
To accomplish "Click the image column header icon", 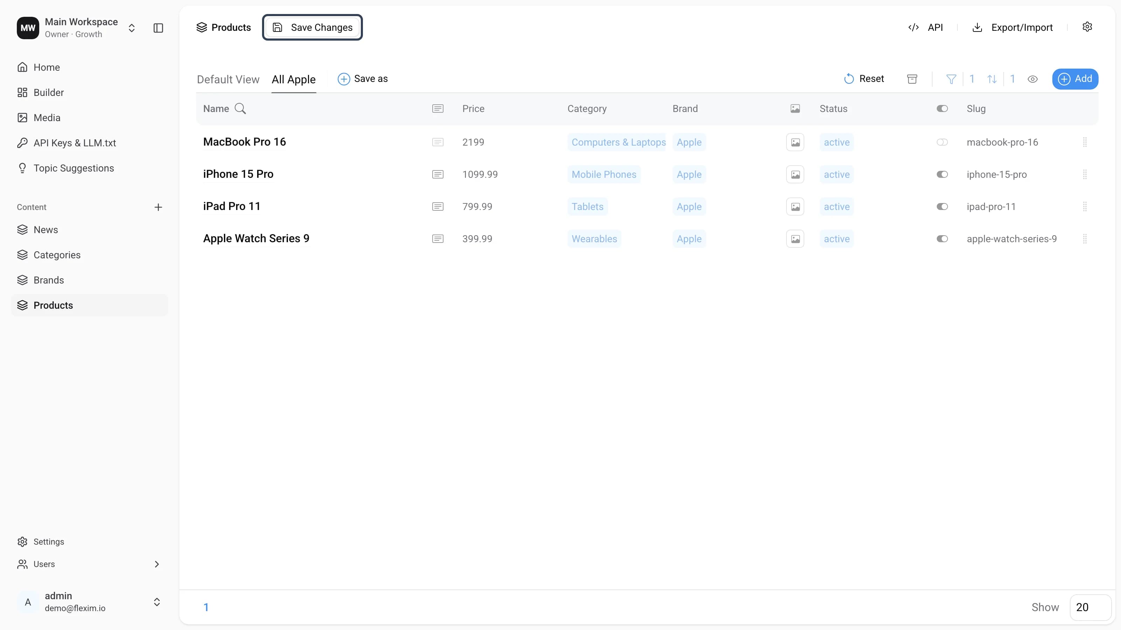I will 795,108.
